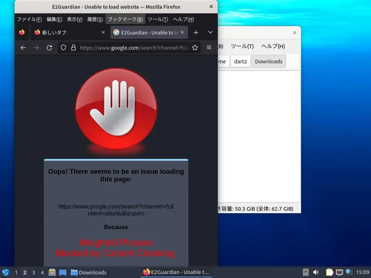Open the 履歴(S) menu in Firefox
The height and width of the screenshot is (278, 371).
[95, 20]
